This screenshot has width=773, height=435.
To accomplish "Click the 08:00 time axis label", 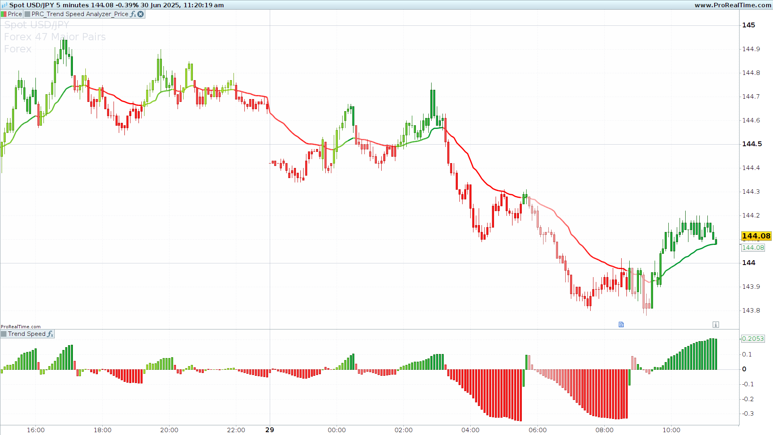I will [x=604, y=430].
